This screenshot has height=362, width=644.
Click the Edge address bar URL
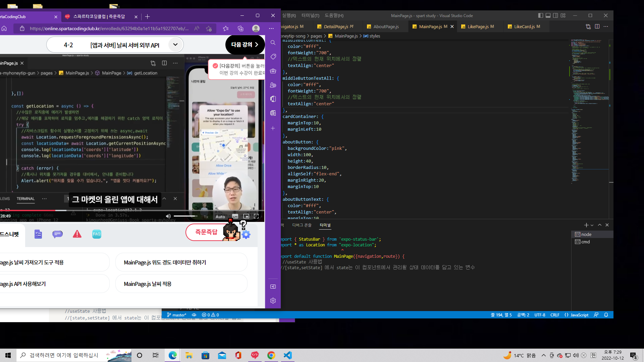109,28
